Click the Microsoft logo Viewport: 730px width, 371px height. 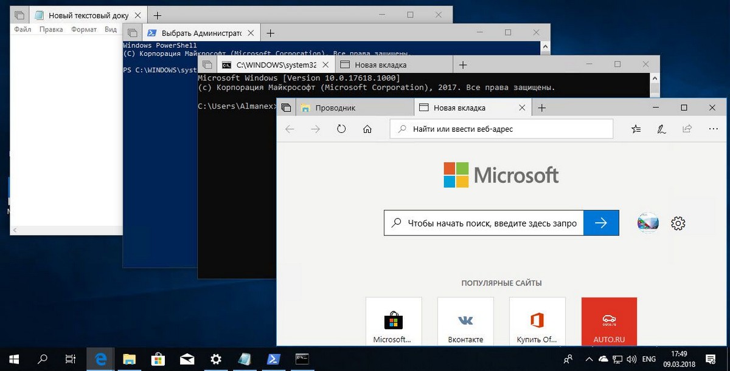click(x=501, y=175)
